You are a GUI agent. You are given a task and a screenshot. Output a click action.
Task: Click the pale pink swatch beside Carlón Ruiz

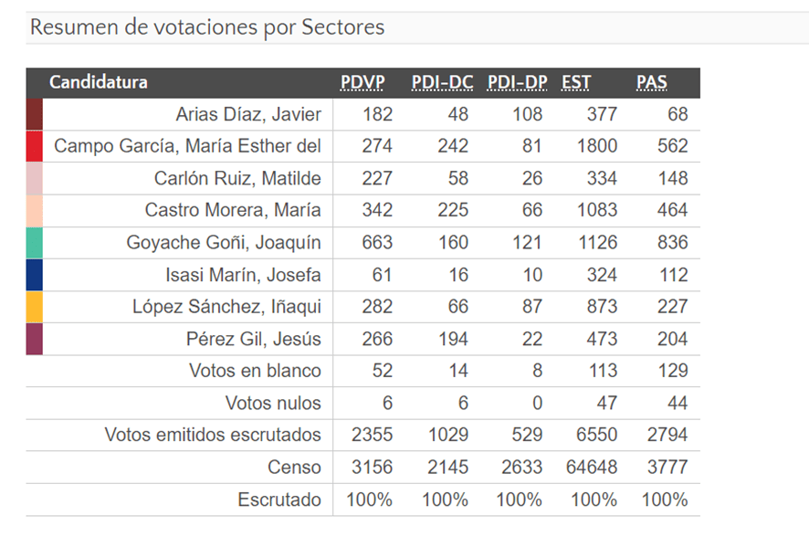pyautogui.click(x=35, y=178)
